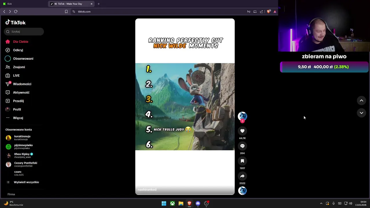The height and width of the screenshot is (208, 370).
Task: Open File Explorer from the taskbar
Action: (181, 203)
